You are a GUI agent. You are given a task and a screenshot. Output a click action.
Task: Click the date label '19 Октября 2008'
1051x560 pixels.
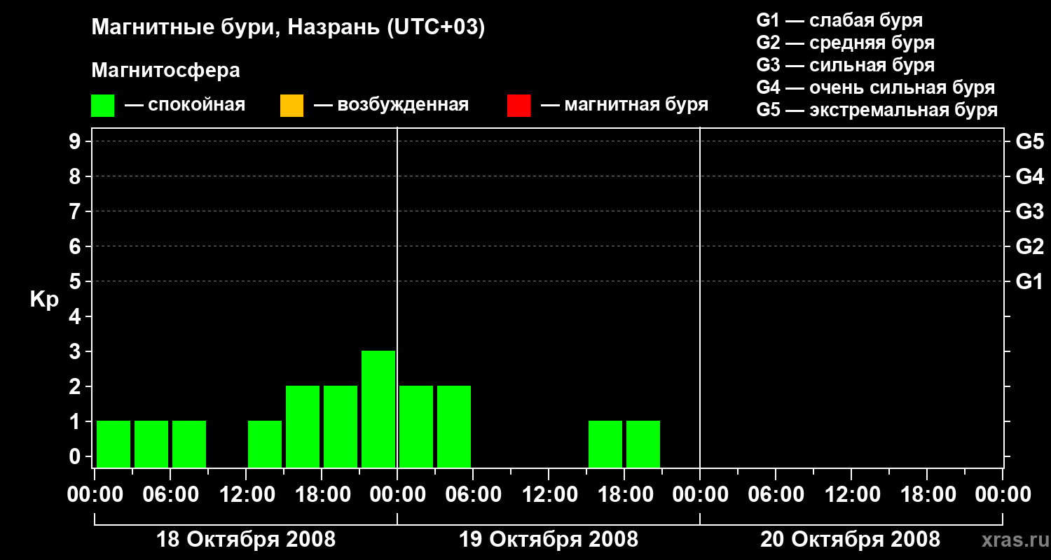[549, 540]
